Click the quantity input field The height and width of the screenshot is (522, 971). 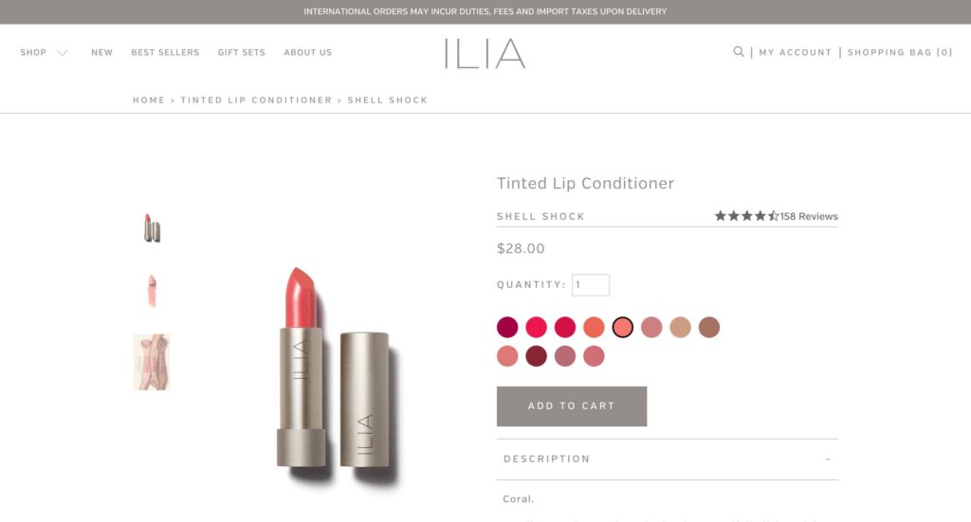591,284
